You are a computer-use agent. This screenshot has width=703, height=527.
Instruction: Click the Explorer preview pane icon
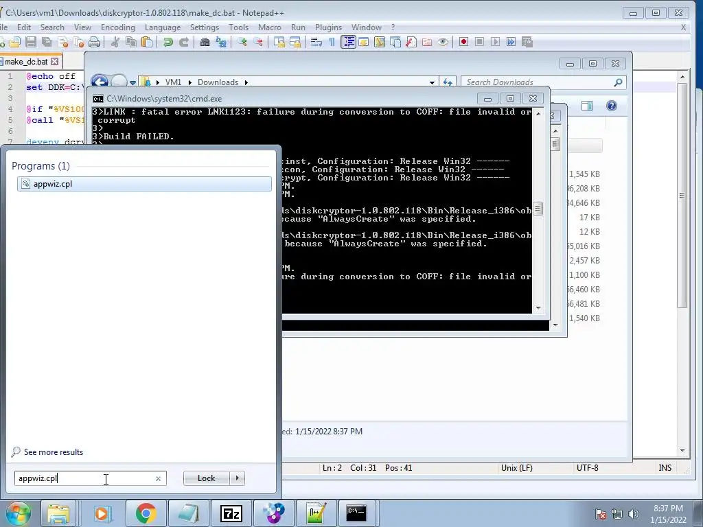click(587, 106)
